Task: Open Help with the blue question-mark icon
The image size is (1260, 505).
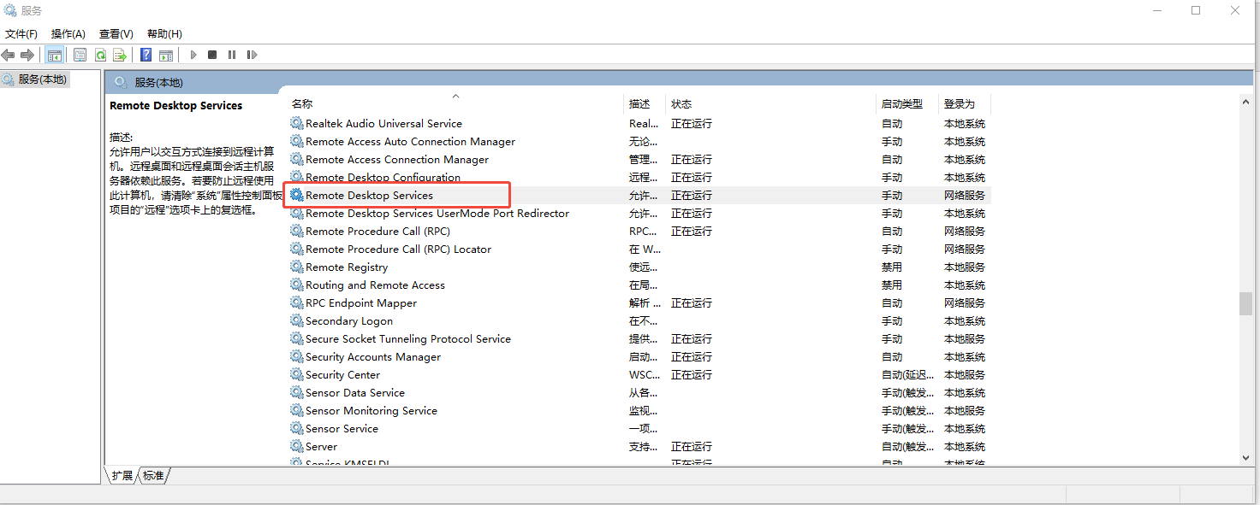Action: 146,55
